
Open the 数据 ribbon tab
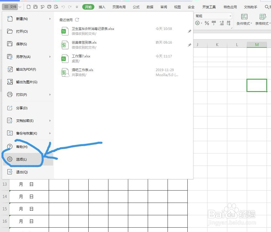[150, 7]
